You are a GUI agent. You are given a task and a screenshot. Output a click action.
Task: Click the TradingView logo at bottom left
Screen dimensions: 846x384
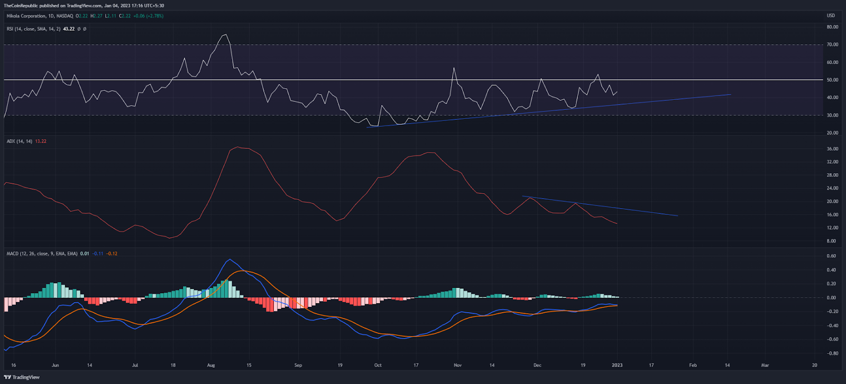(x=22, y=377)
